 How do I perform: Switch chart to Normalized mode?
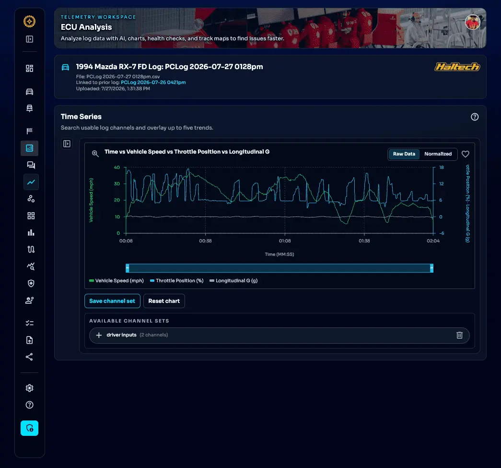[x=438, y=154]
